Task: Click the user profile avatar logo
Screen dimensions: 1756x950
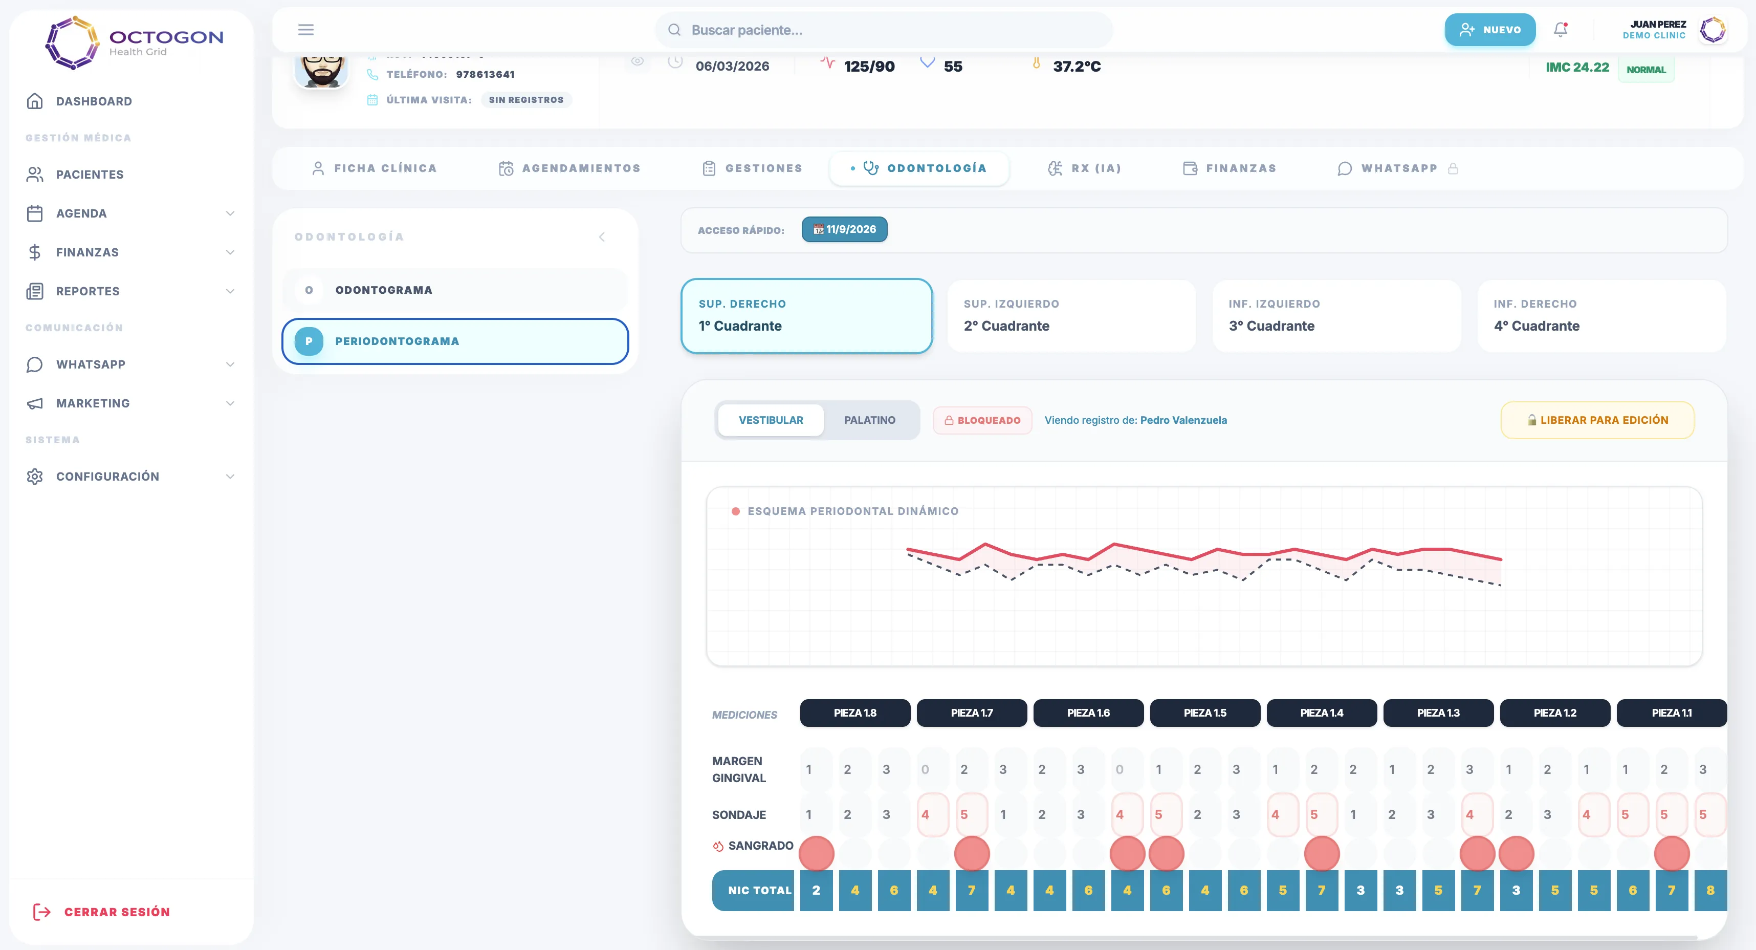Action: [x=1713, y=29]
